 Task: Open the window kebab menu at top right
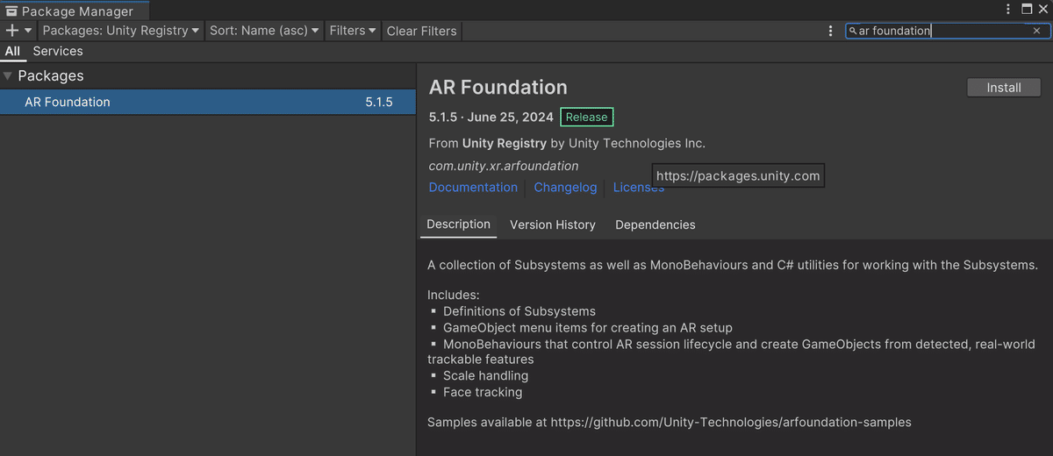(x=1008, y=9)
